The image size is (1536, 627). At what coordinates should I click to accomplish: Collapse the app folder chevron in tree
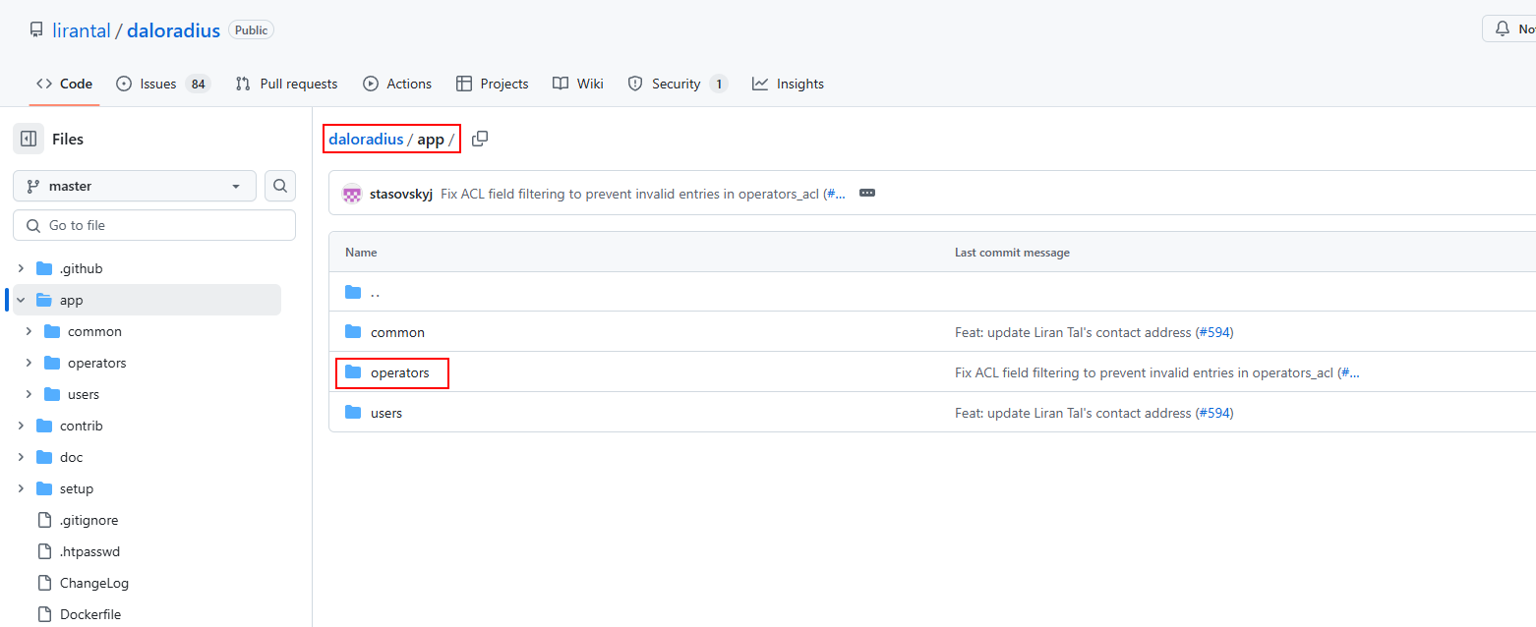[21, 300]
